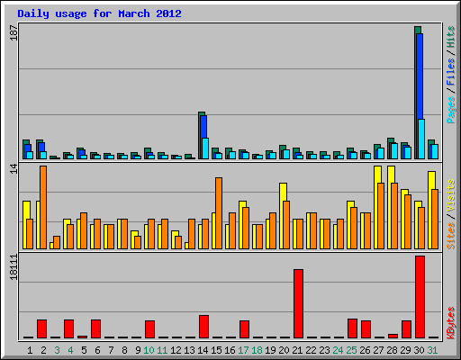Click day label 20 on the x-axis
The height and width of the screenshot is (360, 461).
[284, 350]
